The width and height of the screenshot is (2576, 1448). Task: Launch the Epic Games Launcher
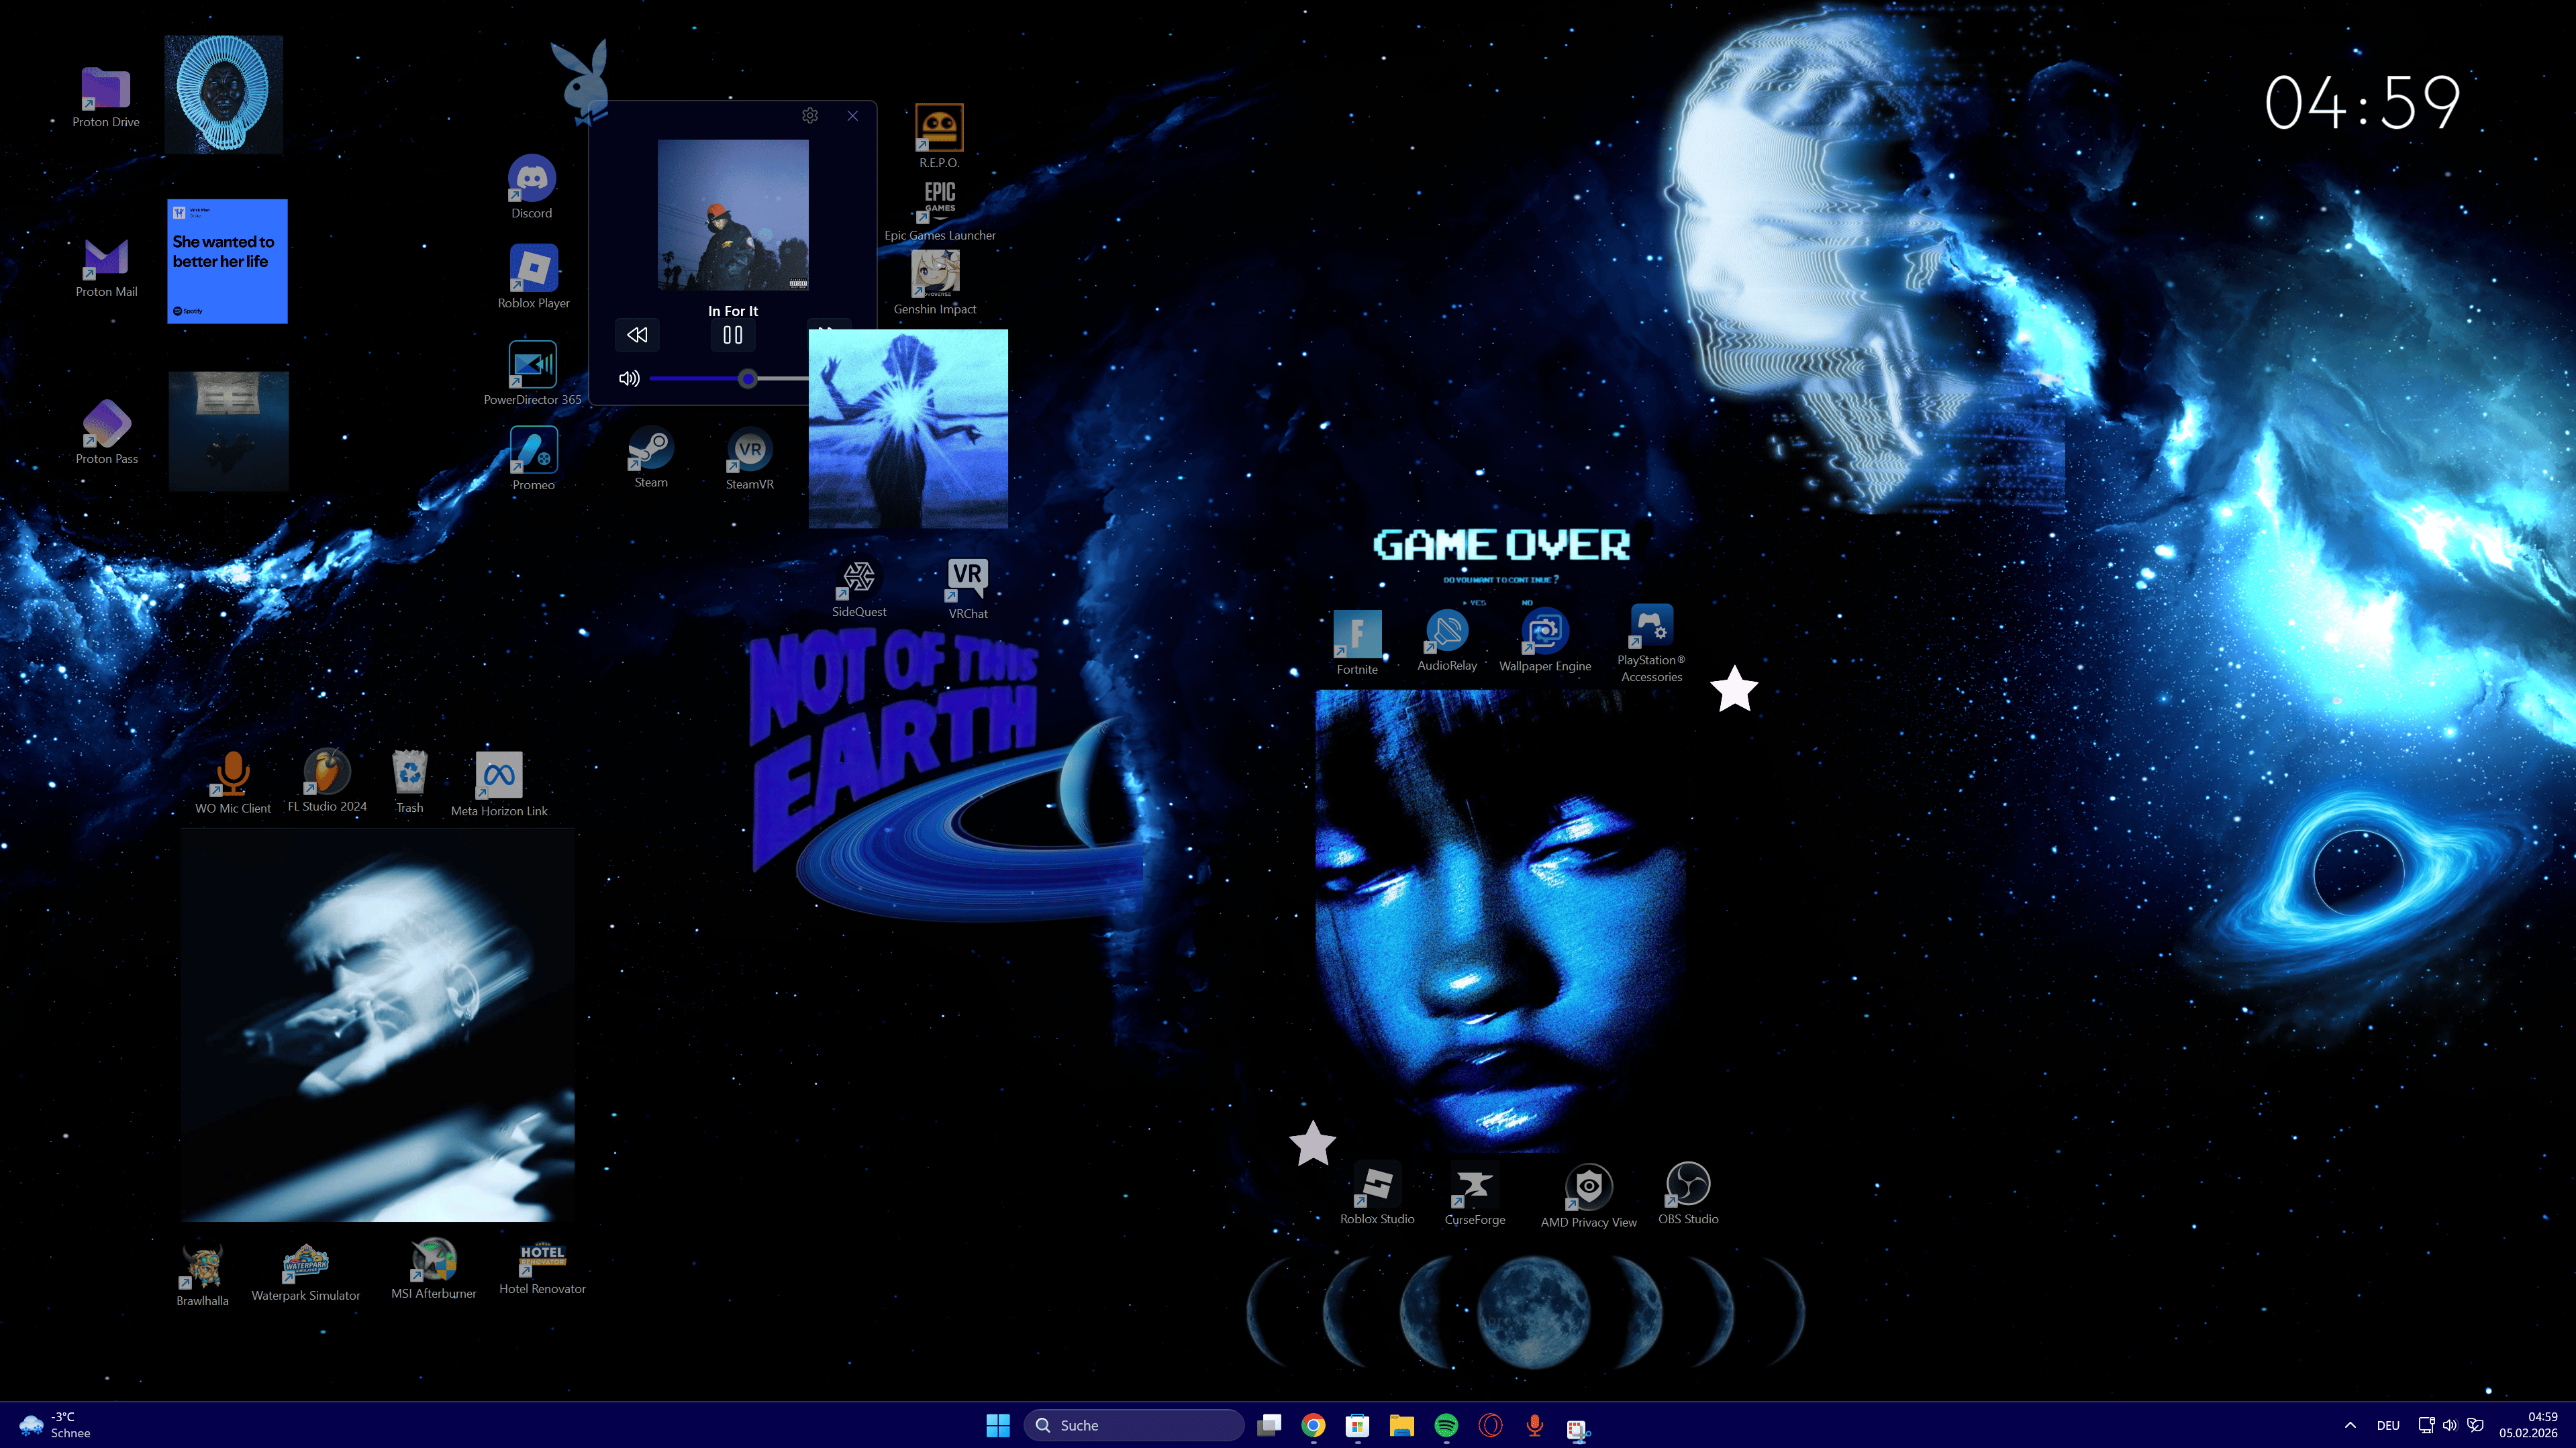940,210
